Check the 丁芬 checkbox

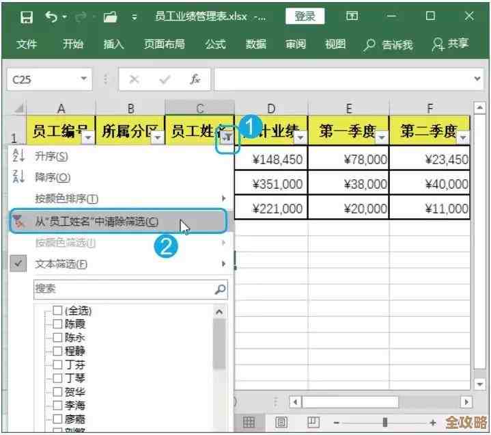click(x=57, y=365)
